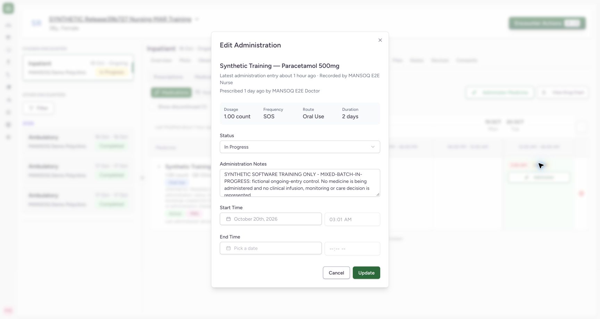Image resolution: width=600 pixels, height=319 pixels.
Task: Grab the notes textarea resize handle
Action: click(x=378, y=194)
